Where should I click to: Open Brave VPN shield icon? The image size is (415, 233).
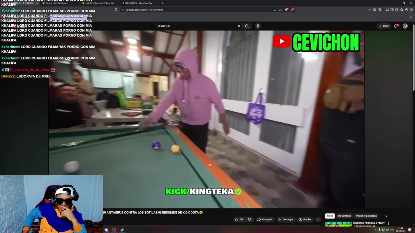[407, 10]
